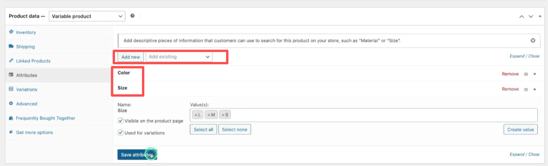
Task: Open the Advanced tab
Action: click(x=27, y=104)
